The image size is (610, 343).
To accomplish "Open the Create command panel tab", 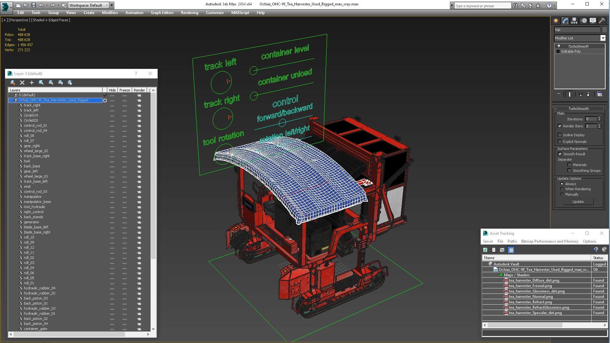I will pyautogui.click(x=556, y=21).
